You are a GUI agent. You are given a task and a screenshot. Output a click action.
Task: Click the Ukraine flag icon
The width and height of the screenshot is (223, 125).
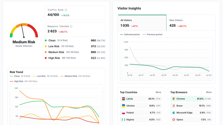(123, 106)
